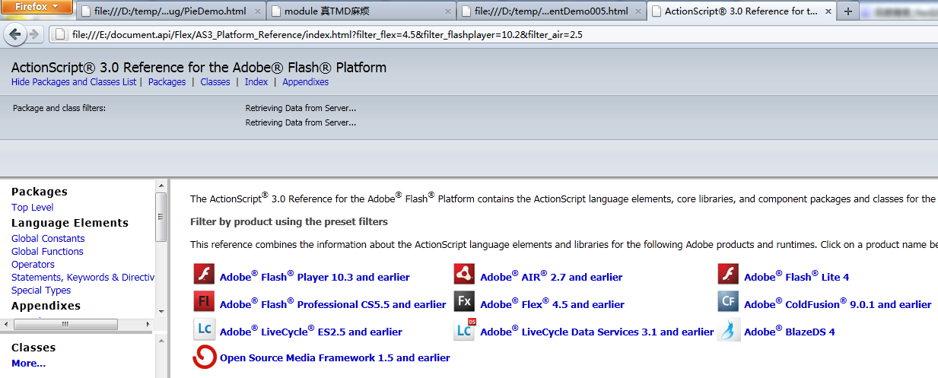938x378 pixels.
Task: Click packages panel scroll down arrow
Action: click(x=161, y=311)
